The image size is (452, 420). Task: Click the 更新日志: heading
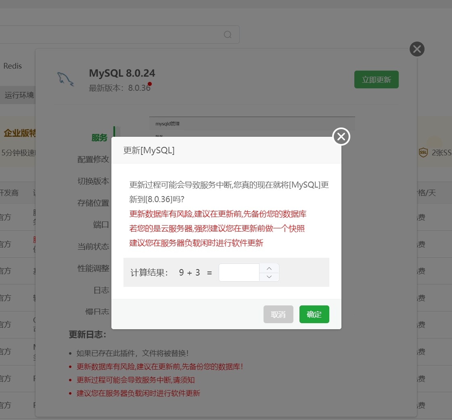(x=87, y=335)
